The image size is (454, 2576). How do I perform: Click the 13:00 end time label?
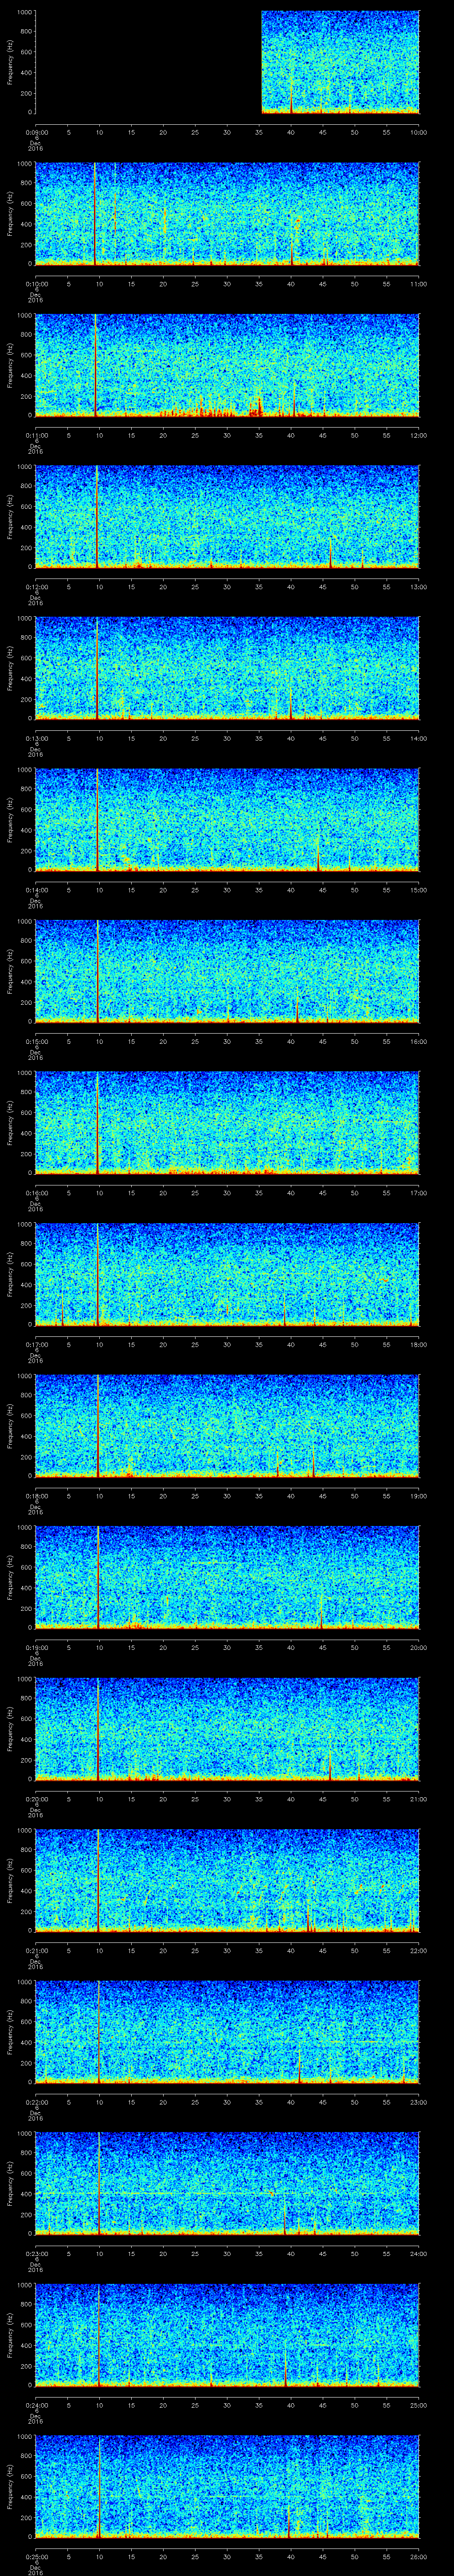click(x=418, y=587)
